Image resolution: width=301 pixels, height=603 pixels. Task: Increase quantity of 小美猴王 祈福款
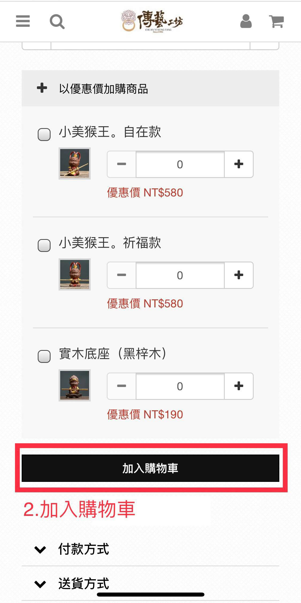tap(239, 275)
